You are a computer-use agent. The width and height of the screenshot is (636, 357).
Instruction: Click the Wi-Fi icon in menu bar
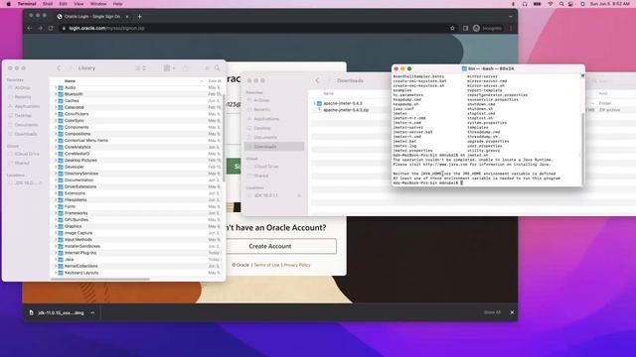[551, 4]
